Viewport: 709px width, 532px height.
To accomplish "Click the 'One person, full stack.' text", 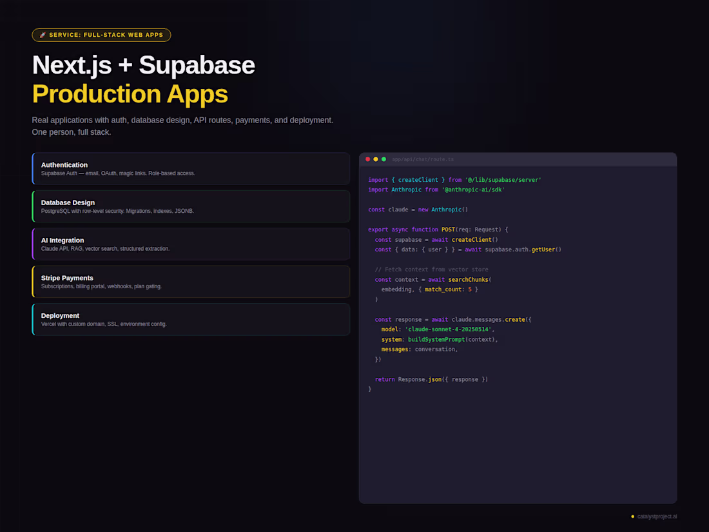I will tap(72, 132).
